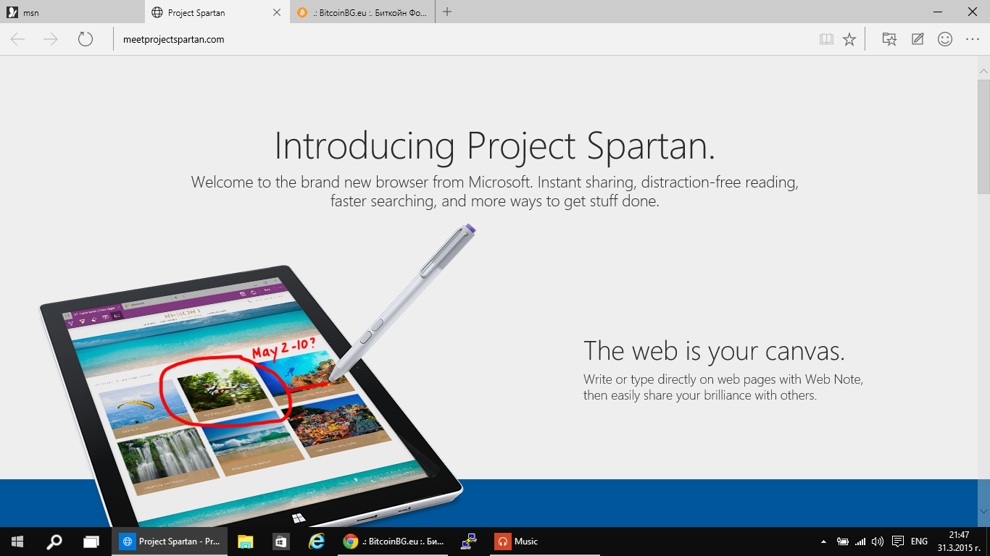Open the Music app taskbar button

click(544, 542)
